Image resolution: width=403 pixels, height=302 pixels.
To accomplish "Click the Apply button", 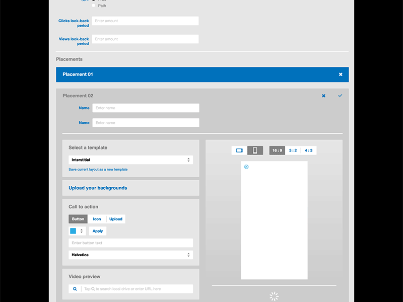I will pyautogui.click(x=97, y=231).
